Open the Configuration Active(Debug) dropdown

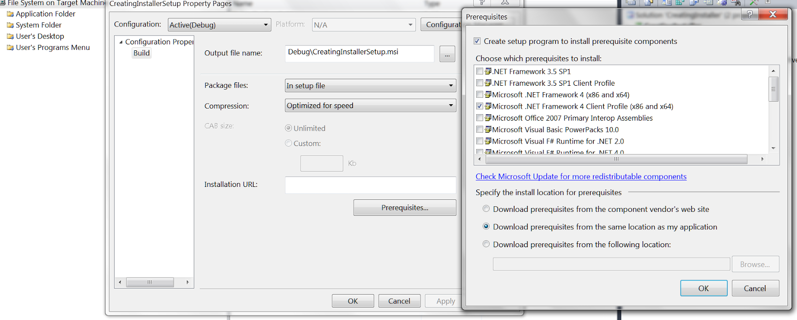pyautogui.click(x=219, y=25)
